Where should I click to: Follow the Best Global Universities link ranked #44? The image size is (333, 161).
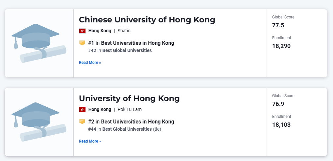(127, 129)
